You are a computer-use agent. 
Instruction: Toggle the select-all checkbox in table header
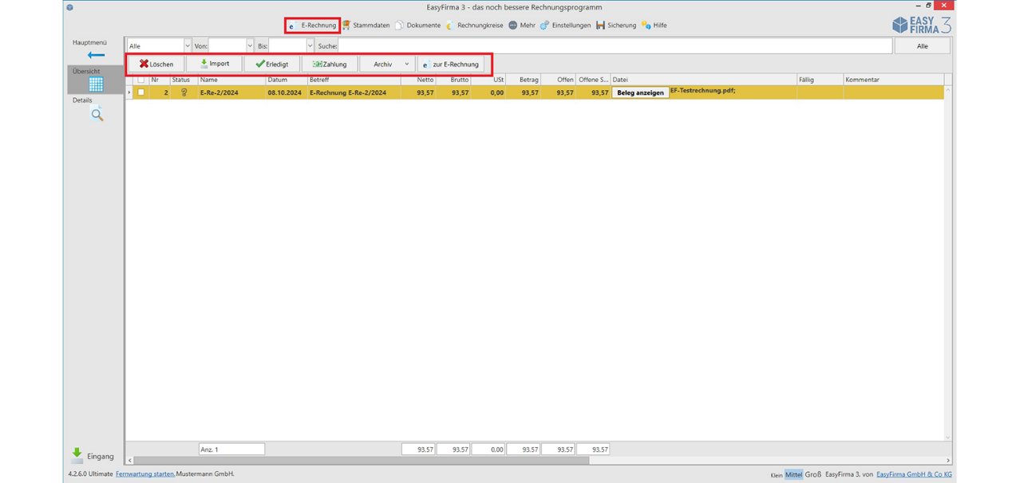141,80
